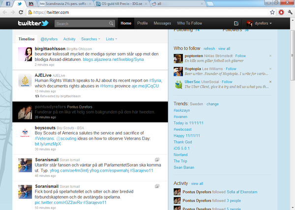The height and width of the screenshot is (210, 295).
Task: Switch to the reddit 'all' tab
Action: 177,3
